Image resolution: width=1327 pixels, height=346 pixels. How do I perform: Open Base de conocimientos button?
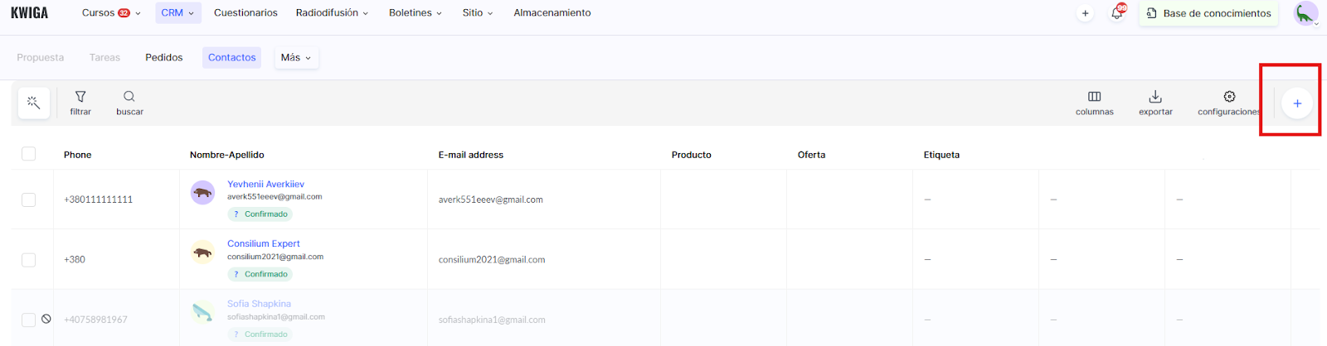pos(1208,13)
